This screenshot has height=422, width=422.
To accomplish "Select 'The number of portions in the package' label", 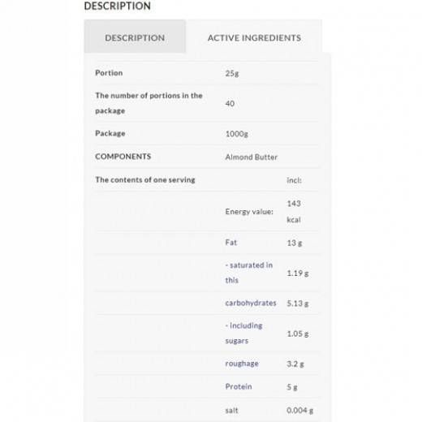I will coord(149,103).
